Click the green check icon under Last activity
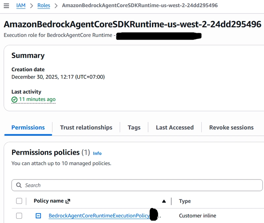Image resolution: width=264 pixels, height=223 pixels. click(15, 100)
